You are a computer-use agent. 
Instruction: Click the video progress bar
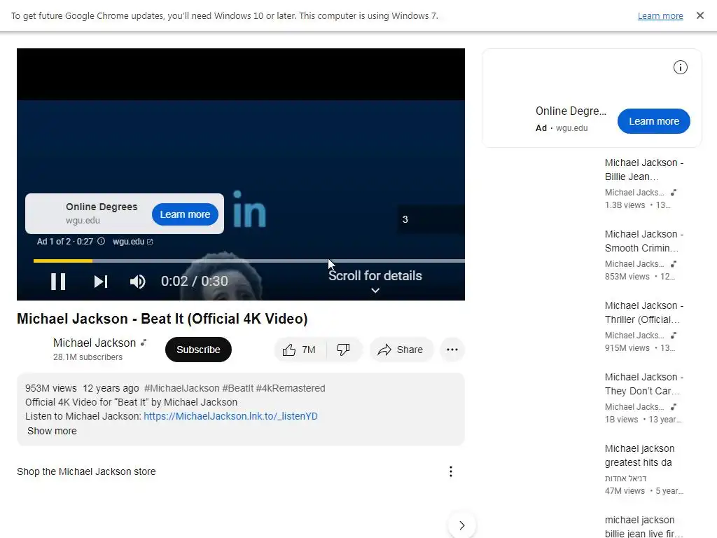(249, 261)
